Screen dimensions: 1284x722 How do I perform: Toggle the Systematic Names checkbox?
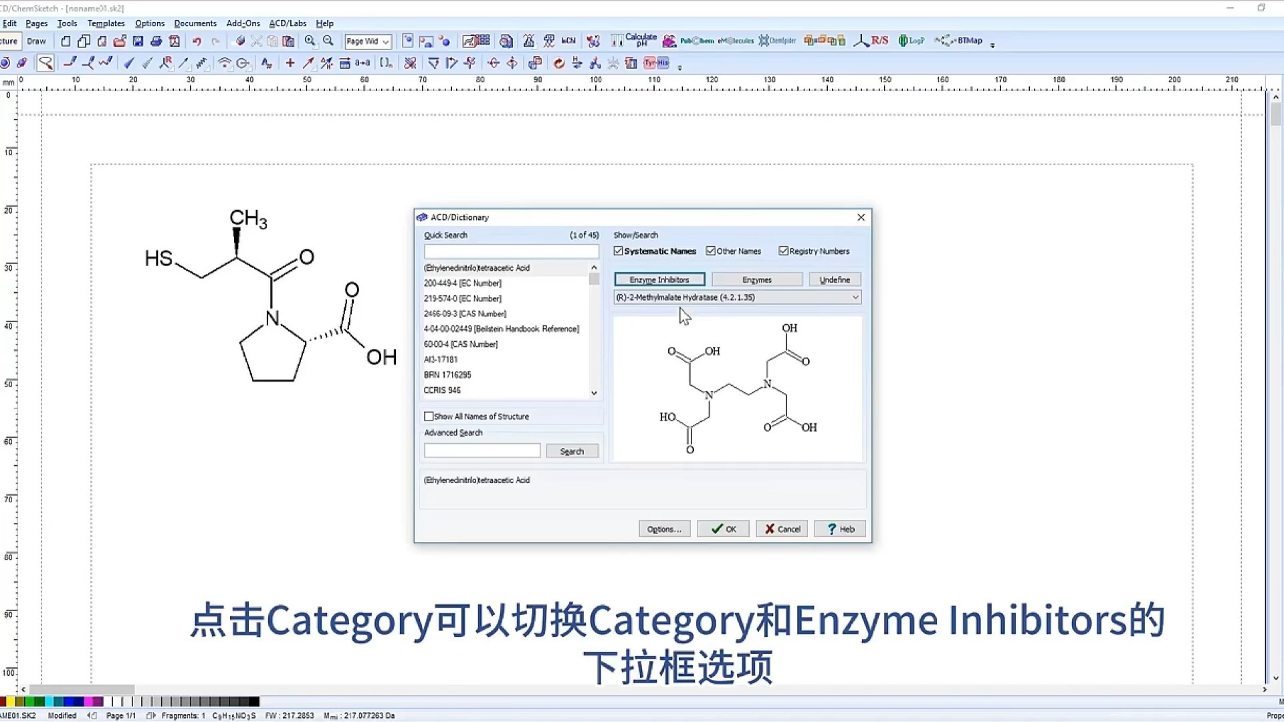619,251
